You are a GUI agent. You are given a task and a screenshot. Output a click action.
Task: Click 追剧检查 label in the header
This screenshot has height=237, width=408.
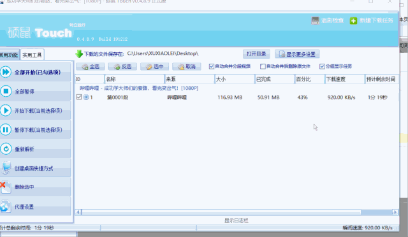coord(332,20)
